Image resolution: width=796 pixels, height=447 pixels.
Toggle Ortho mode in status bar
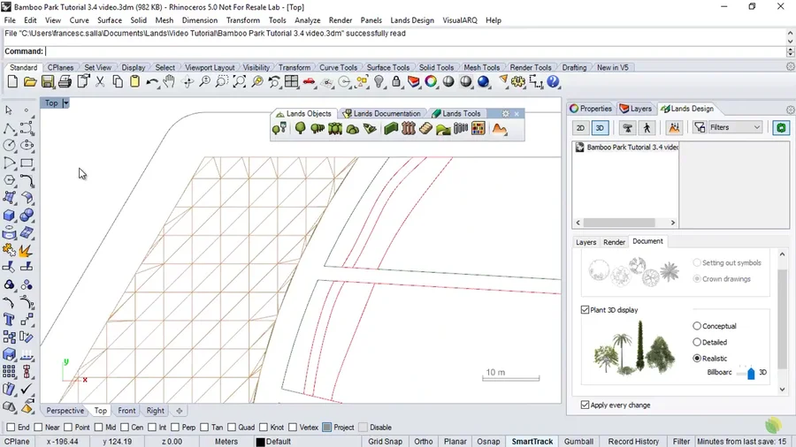(424, 442)
